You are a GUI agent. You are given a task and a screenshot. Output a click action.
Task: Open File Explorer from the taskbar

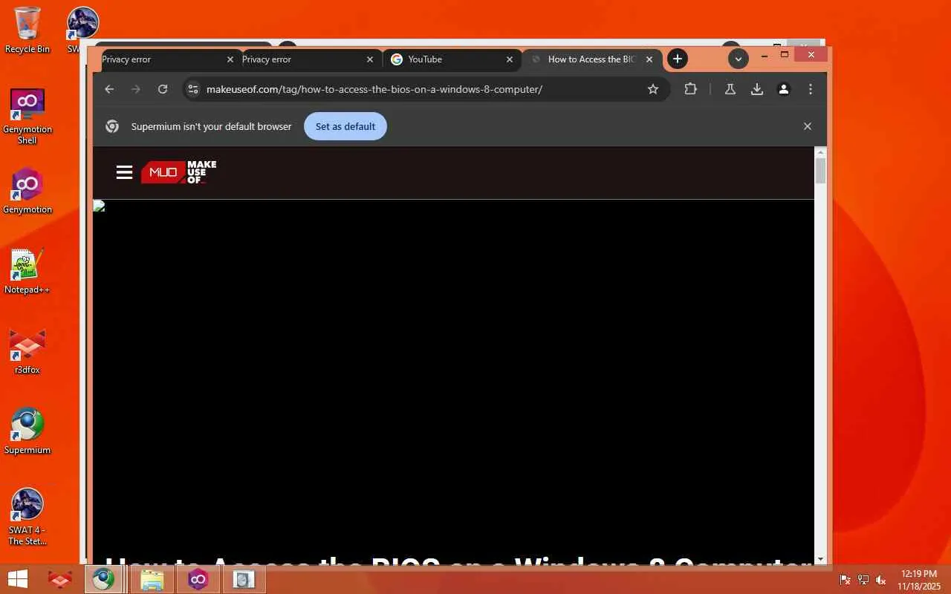[x=152, y=579]
